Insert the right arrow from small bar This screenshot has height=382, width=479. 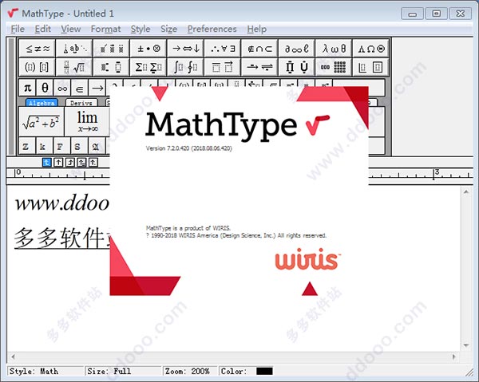(97, 88)
